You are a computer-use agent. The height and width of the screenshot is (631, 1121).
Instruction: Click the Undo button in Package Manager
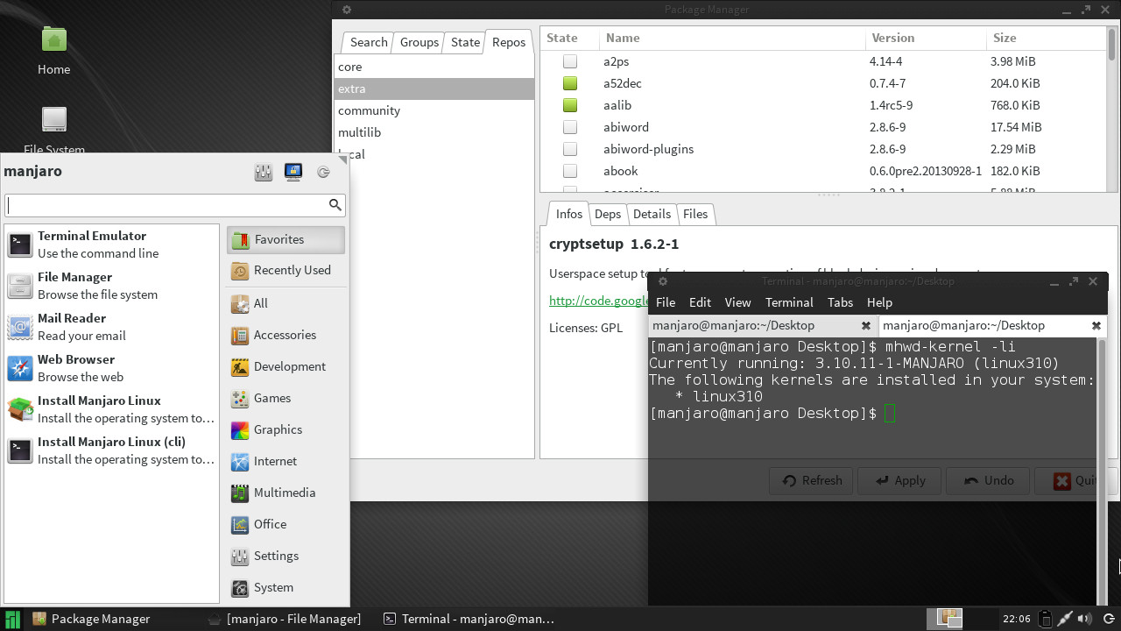[988, 480]
